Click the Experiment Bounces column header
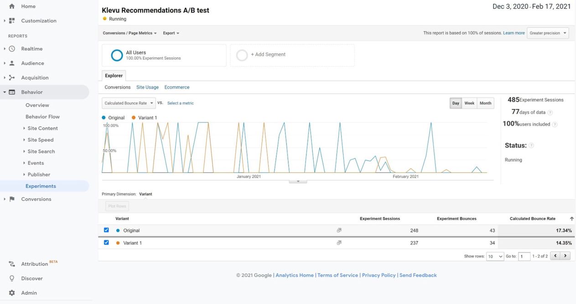This screenshot has width=576, height=304. click(457, 219)
